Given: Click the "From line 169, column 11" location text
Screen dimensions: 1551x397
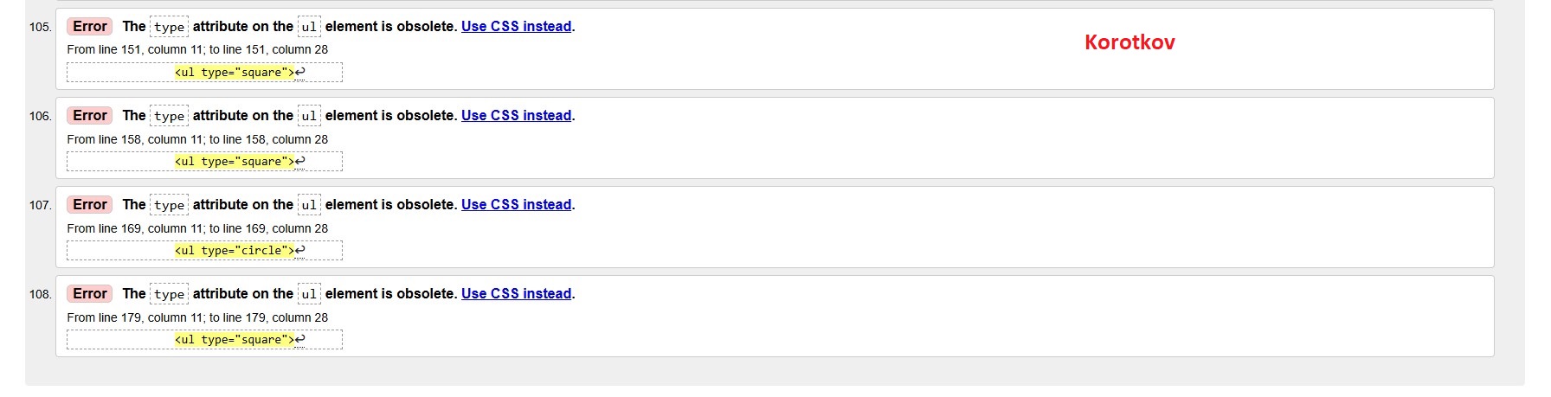Looking at the screenshot, I should coord(197,228).
